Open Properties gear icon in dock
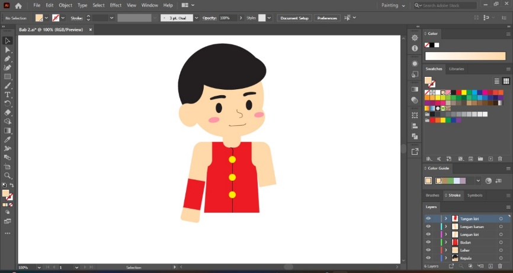 coord(415,38)
